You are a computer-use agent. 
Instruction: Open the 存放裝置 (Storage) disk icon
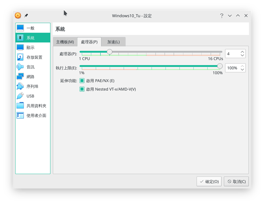(20, 57)
